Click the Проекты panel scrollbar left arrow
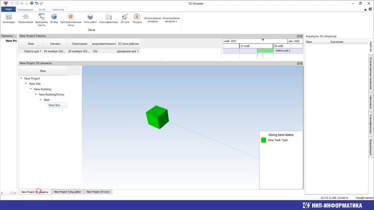This screenshot has width=374, height=210. pyautogui.click(x=2, y=193)
